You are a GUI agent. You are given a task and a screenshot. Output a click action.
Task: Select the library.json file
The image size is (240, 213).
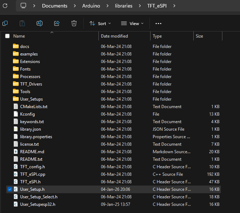pyautogui.click(x=31, y=129)
